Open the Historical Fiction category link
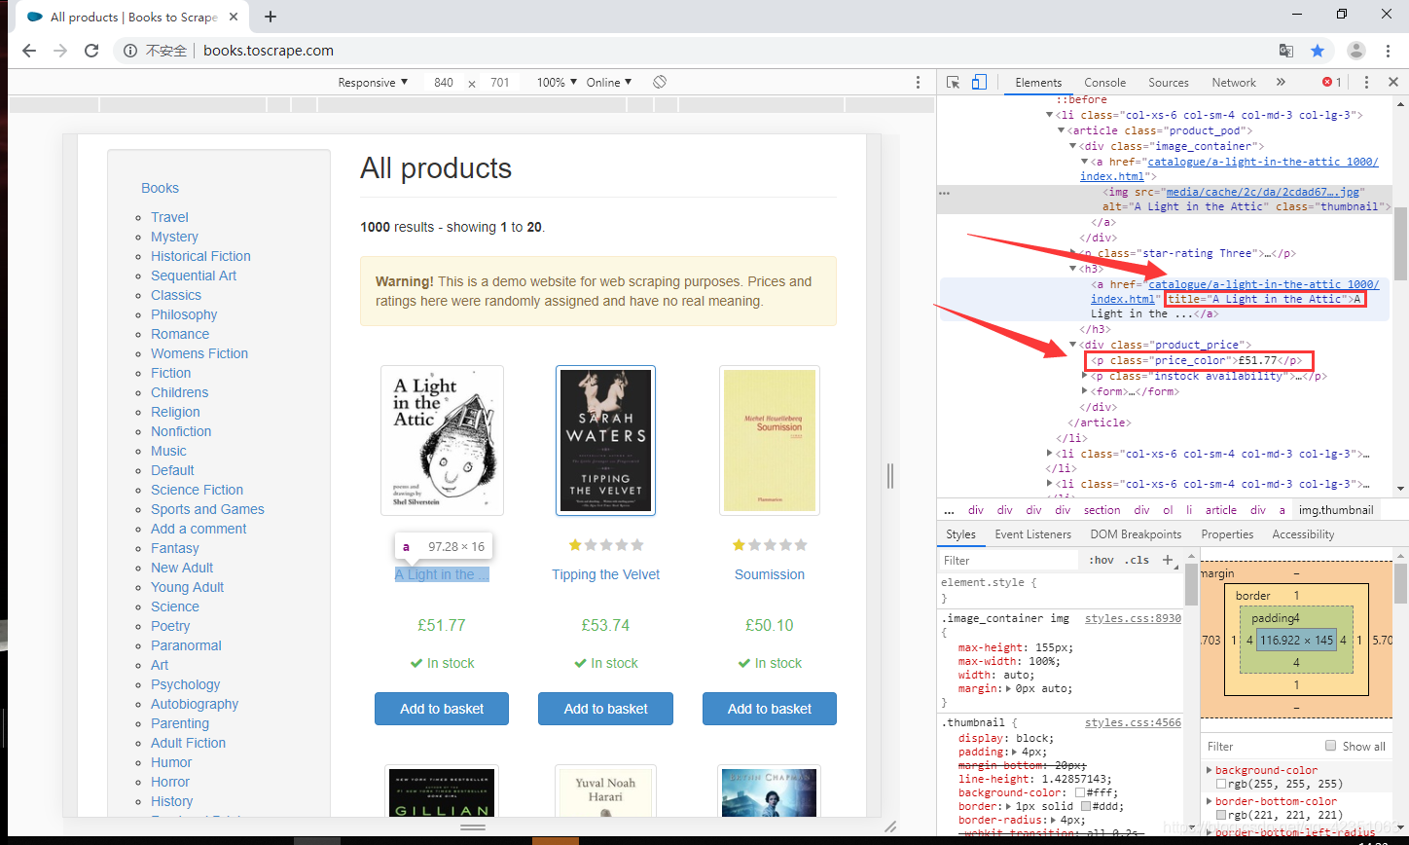1409x845 pixels. coord(200,256)
